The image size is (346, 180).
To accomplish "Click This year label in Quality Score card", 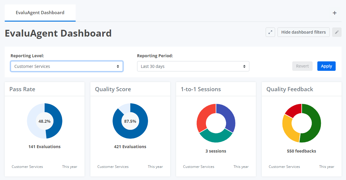I will coord(155,167).
